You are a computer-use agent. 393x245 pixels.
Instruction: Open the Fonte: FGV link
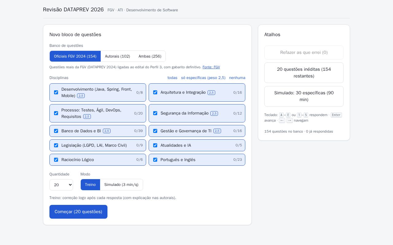coord(211,67)
